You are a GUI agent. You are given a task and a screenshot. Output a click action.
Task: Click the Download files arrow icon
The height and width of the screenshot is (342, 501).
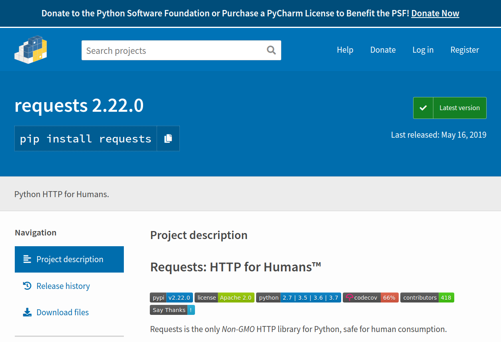(x=26, y=312)
